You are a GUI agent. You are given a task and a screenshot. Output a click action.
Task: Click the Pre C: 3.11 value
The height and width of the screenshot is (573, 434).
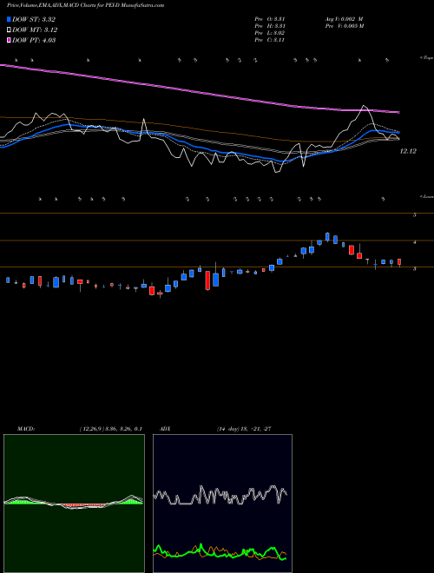(x=270, y=40)
